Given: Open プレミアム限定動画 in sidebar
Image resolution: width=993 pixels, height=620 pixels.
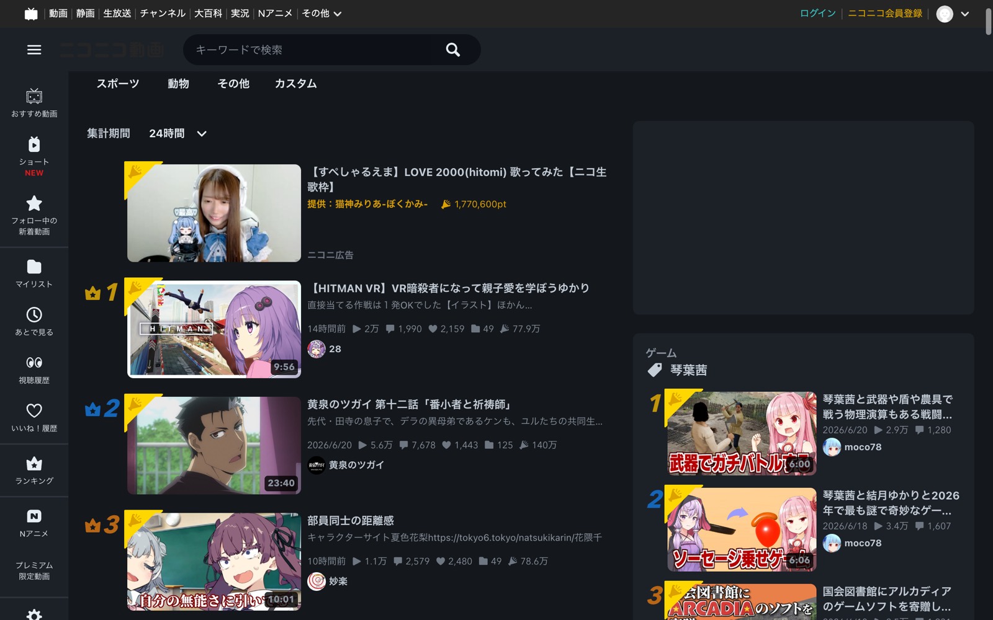Looking at the screenshot, I should [x=34, y=570].
